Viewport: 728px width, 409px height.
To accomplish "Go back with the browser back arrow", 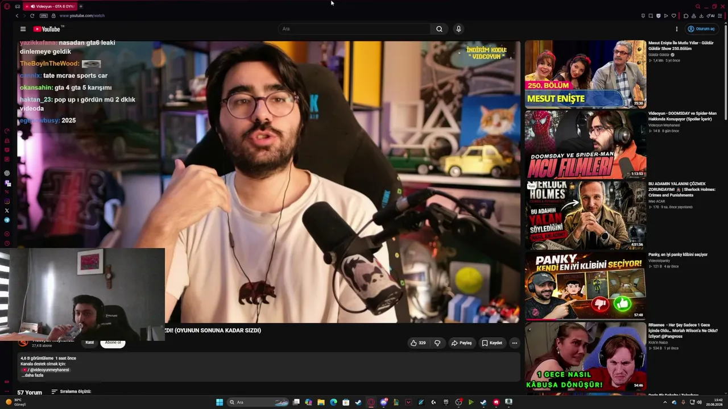I will [x=17, y=16].
